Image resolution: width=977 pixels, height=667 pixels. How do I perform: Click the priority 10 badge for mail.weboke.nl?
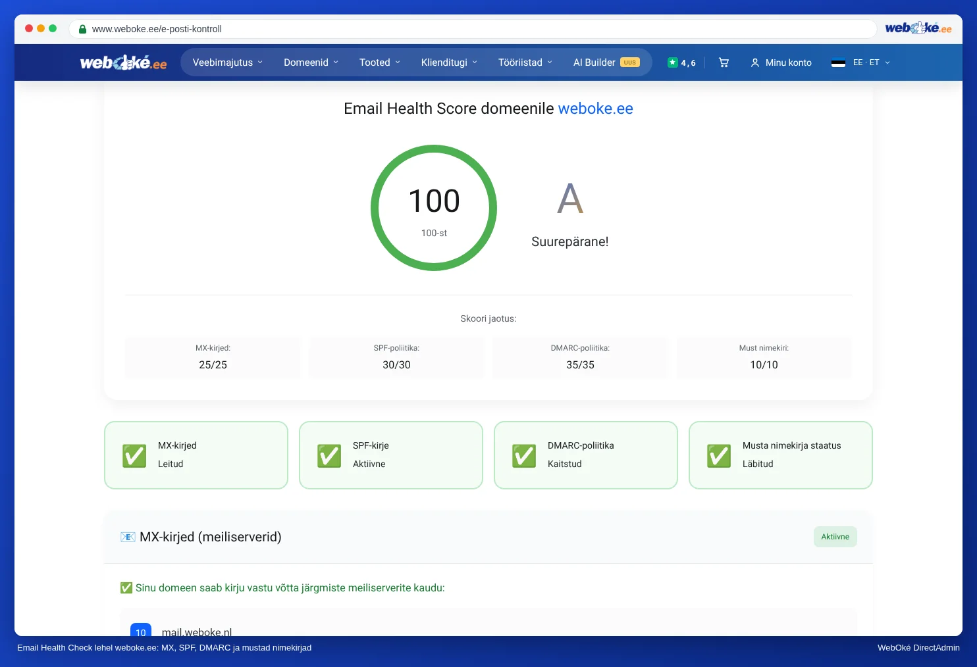pos(141,631)
